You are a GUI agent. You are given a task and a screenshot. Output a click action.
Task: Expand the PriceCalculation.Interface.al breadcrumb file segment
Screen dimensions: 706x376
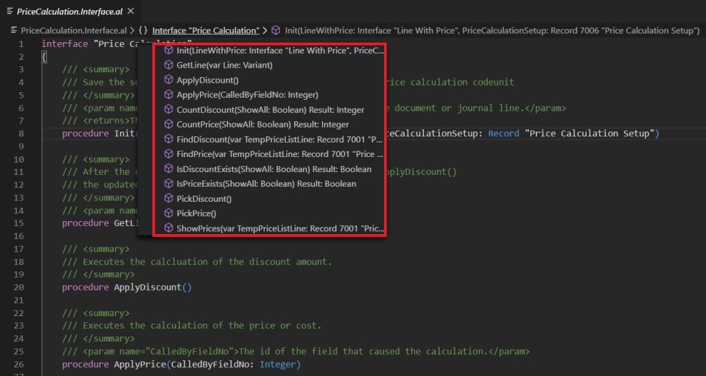[74, 30]
